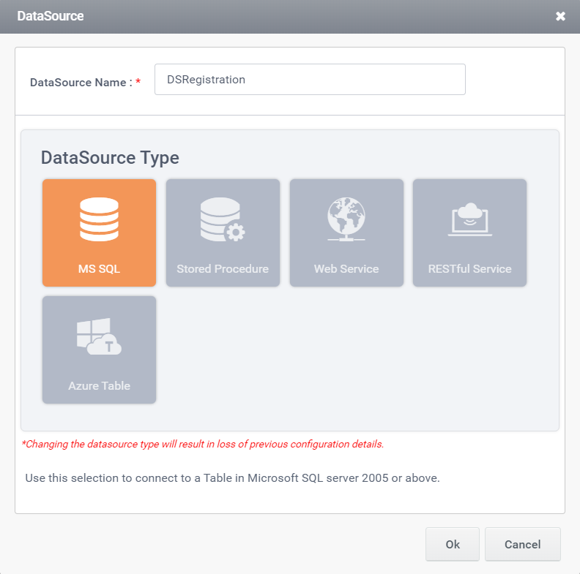Select the MS SQL datasource type tile

(x=99, y=233)
